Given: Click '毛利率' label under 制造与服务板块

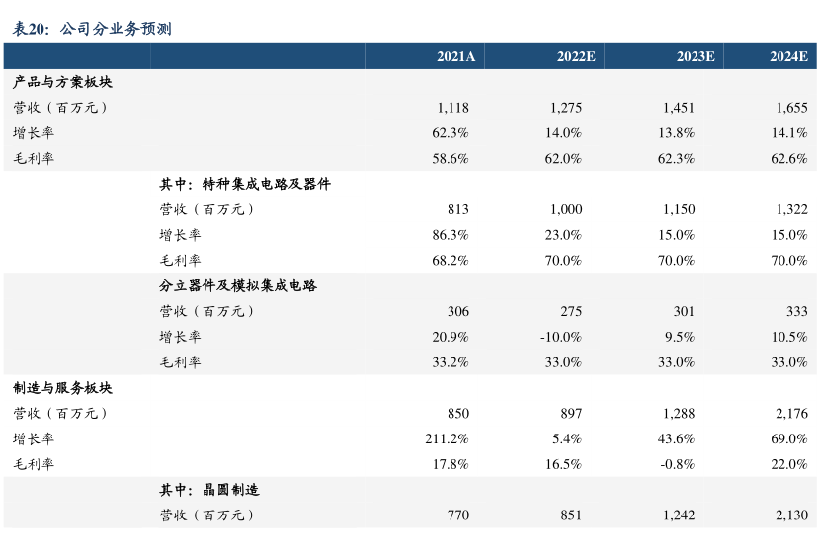Looking at the screenshot, I should 34,464.
